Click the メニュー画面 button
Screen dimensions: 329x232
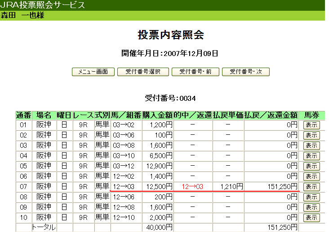click(93, 72)
